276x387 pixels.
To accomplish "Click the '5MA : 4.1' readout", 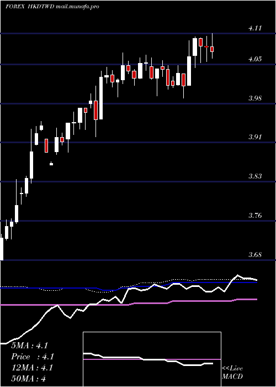I will [30, 346].
